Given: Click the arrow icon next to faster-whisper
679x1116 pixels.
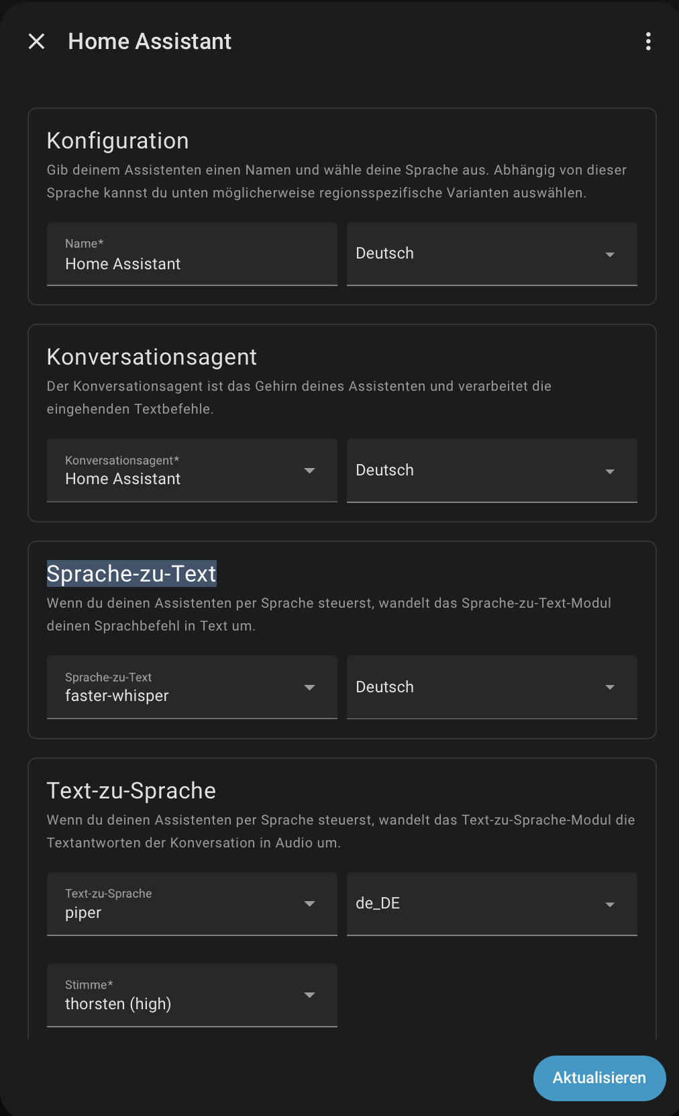Looking at the screenshot, I should click(309, 688).
